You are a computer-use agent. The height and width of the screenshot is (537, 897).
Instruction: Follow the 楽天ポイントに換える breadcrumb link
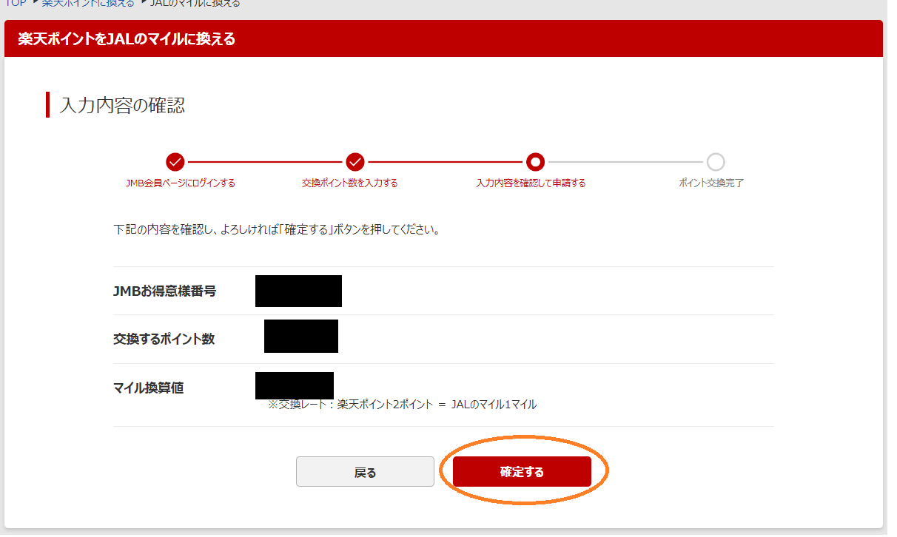(x=88, y=3)
